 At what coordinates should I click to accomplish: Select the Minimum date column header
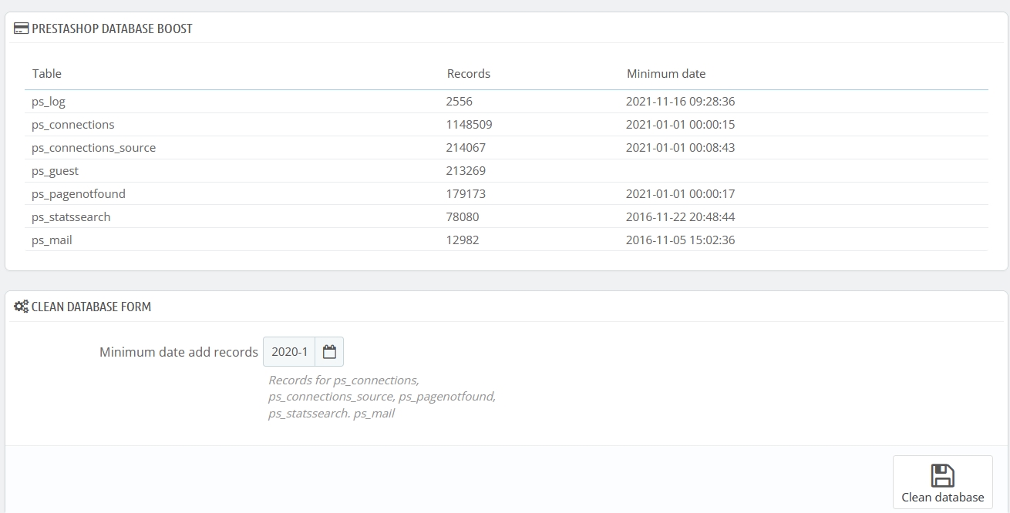(x=666, y=74)
